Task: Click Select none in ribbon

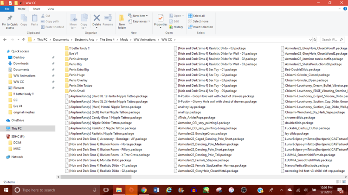Action: (x=198, y=21)
